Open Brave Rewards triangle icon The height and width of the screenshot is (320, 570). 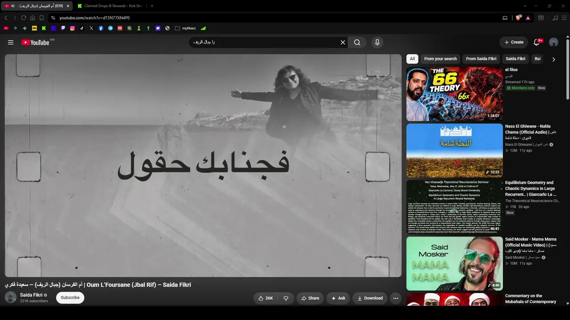click(x=528, y=18)
